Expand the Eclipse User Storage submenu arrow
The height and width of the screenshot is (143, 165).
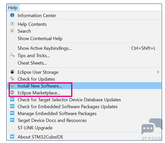click(x=158, y=72)
